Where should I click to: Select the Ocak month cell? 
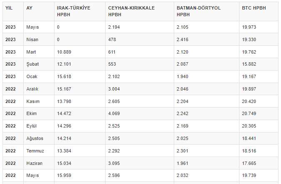tap(32, 77)
